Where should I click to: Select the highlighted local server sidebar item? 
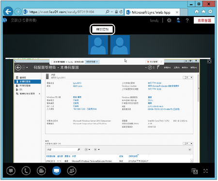tap(28, 81)
